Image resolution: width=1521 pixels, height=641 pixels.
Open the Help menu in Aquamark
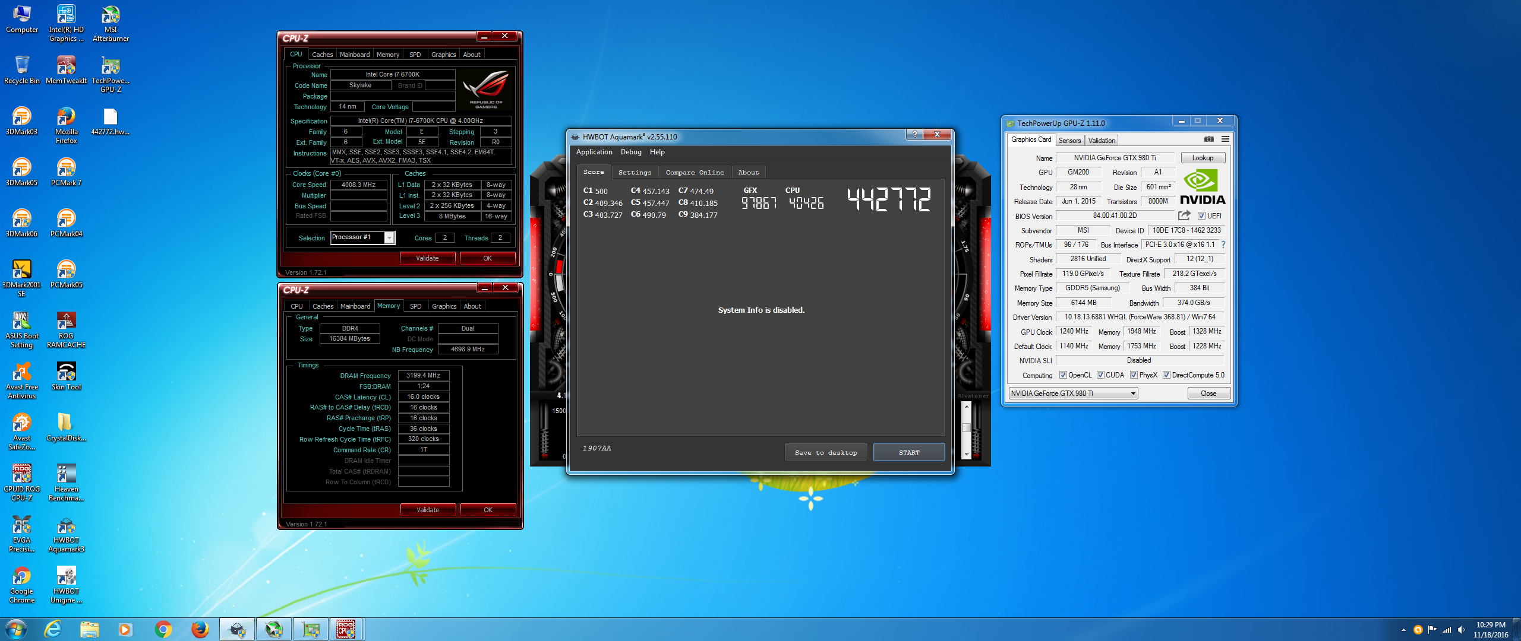tap(657, 152)
